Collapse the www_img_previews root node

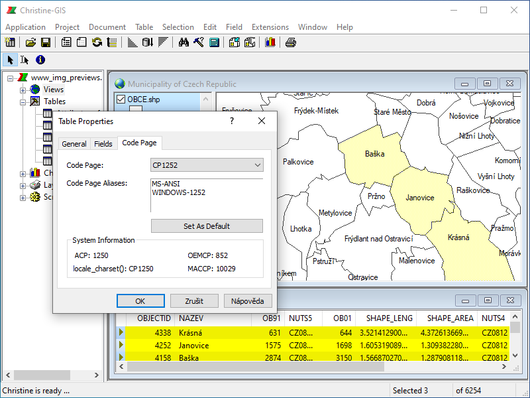coord(11,78)
